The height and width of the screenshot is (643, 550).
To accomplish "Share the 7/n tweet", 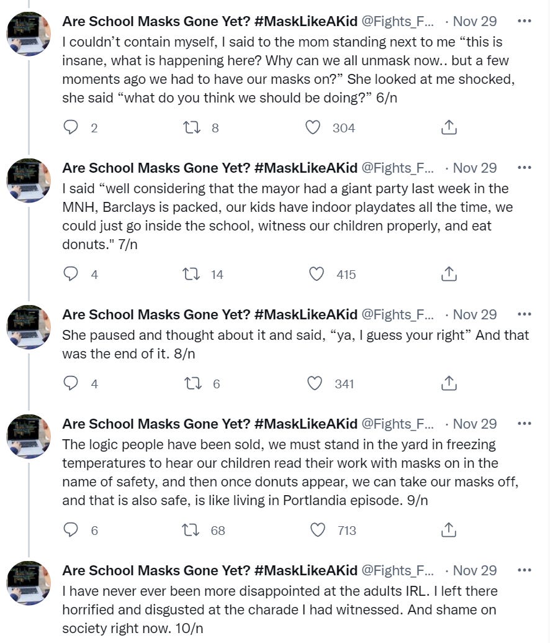I will pos(449,274).
